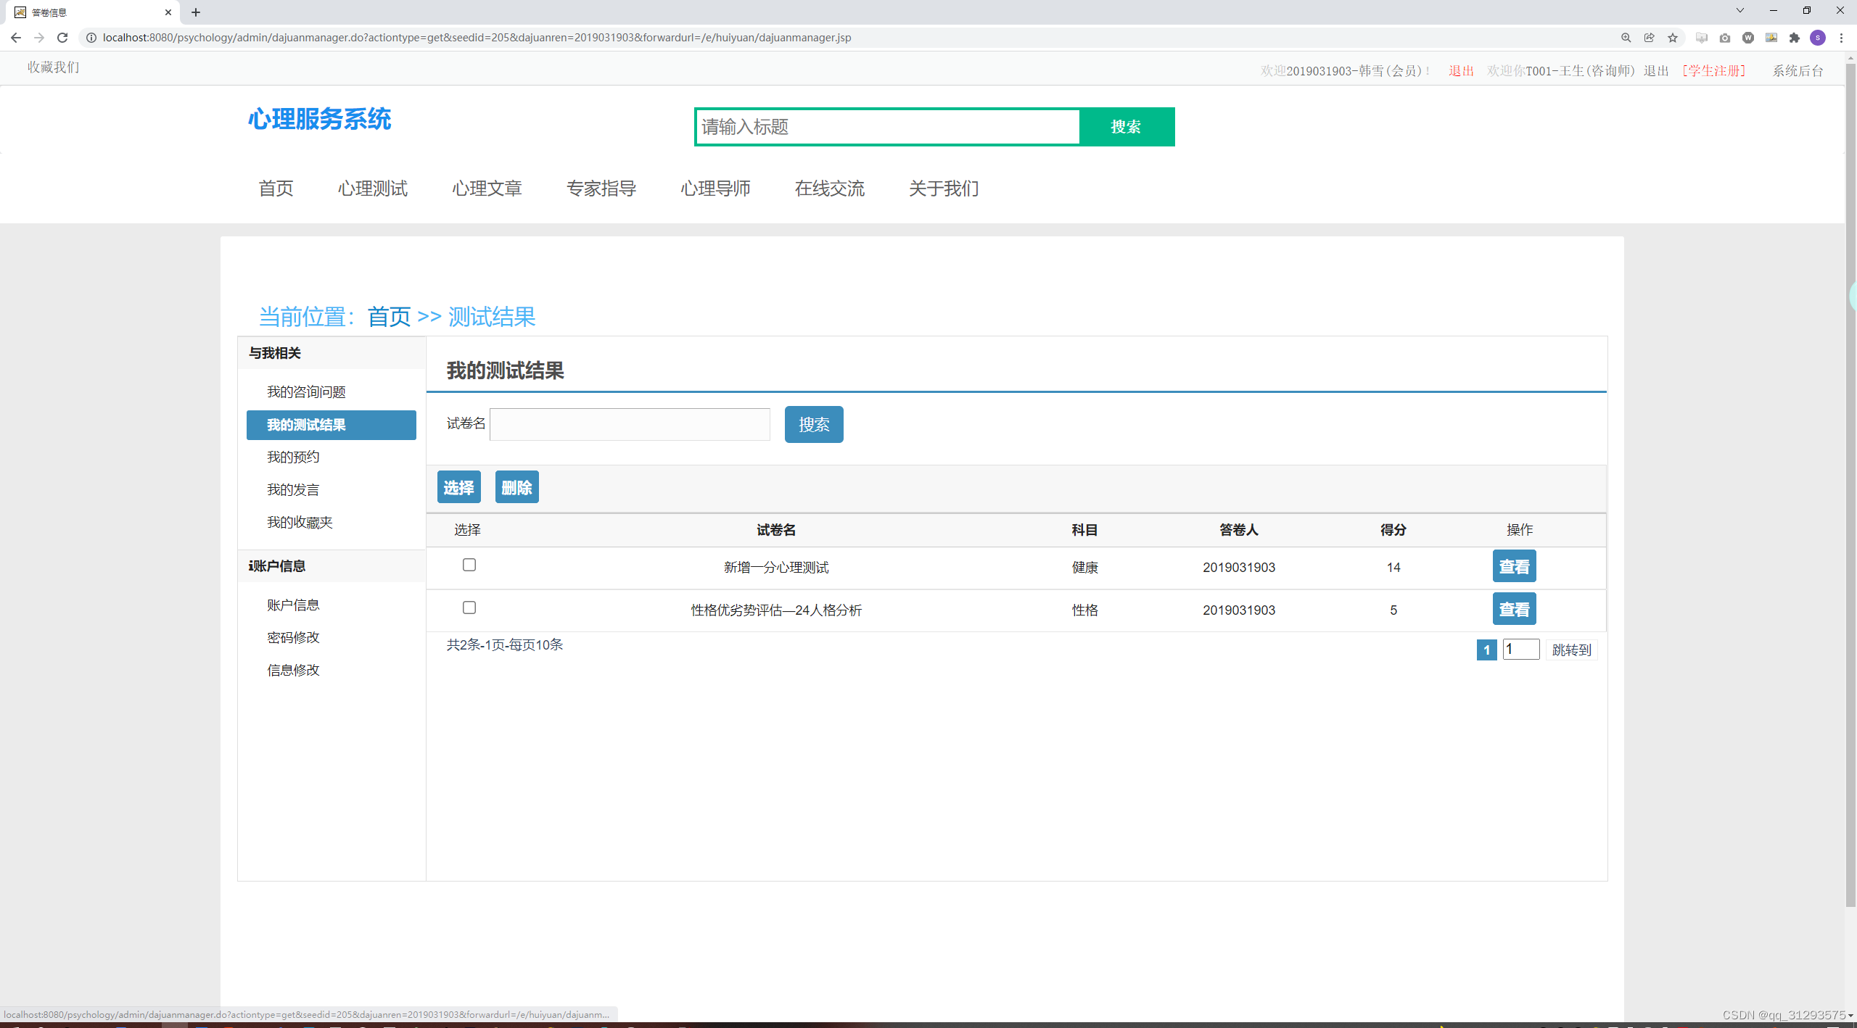Bookmark this page with the star icon
The width and height of the screenshot is (1857, 1028).
(1673, 38)
